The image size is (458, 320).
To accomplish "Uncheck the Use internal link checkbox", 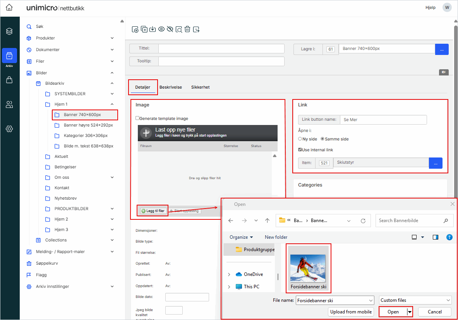I will (x=300, y=150).
